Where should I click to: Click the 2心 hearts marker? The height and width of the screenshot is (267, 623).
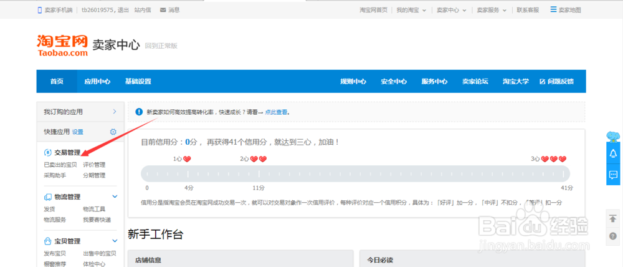(x=254, y=159)
